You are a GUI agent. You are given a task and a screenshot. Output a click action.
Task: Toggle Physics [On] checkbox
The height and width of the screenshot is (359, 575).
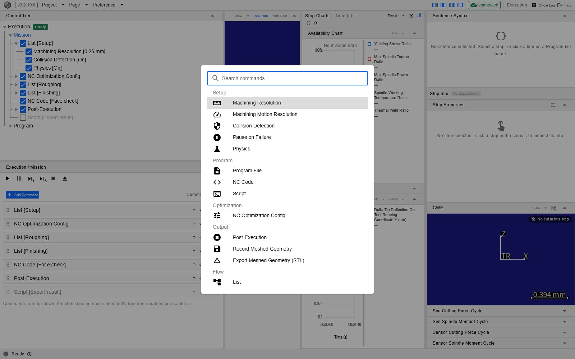pyautogui.click(x=29, y=68)
